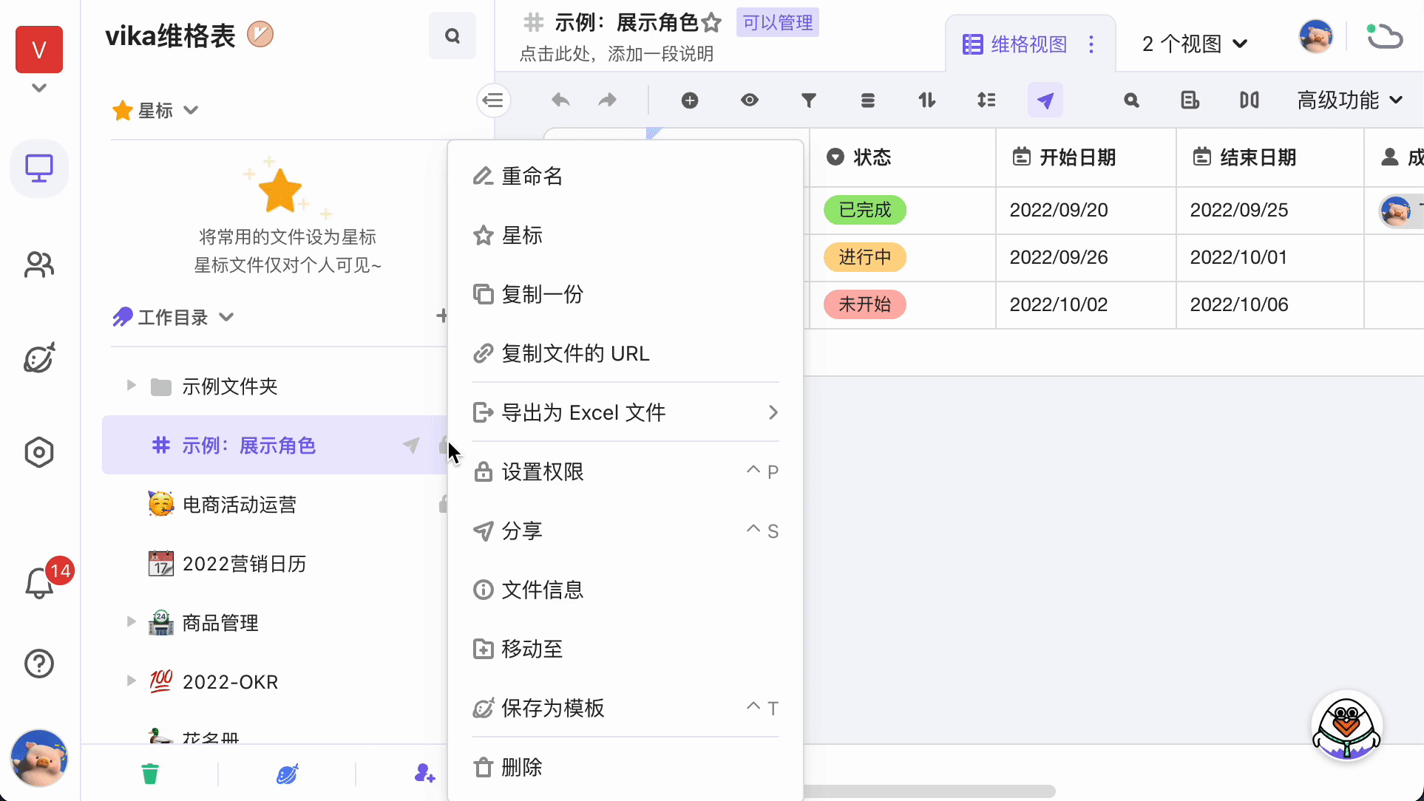Open the trash bin icon
1424x801 pixels.
(150, 774)
